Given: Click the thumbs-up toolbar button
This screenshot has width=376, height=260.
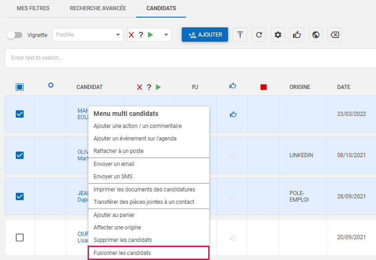Looking at the screenshot, I should coord(297,35).
